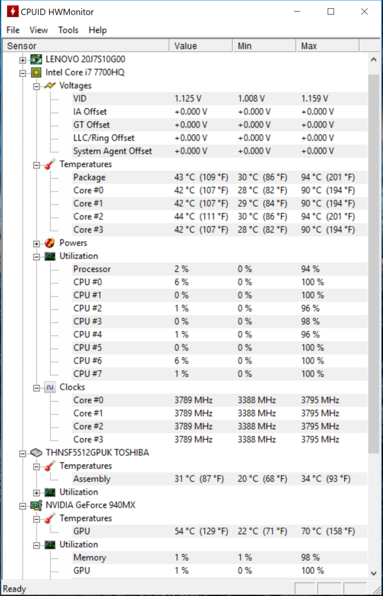
Task: Click the Powers flame icon
Action: coord(50,243)
